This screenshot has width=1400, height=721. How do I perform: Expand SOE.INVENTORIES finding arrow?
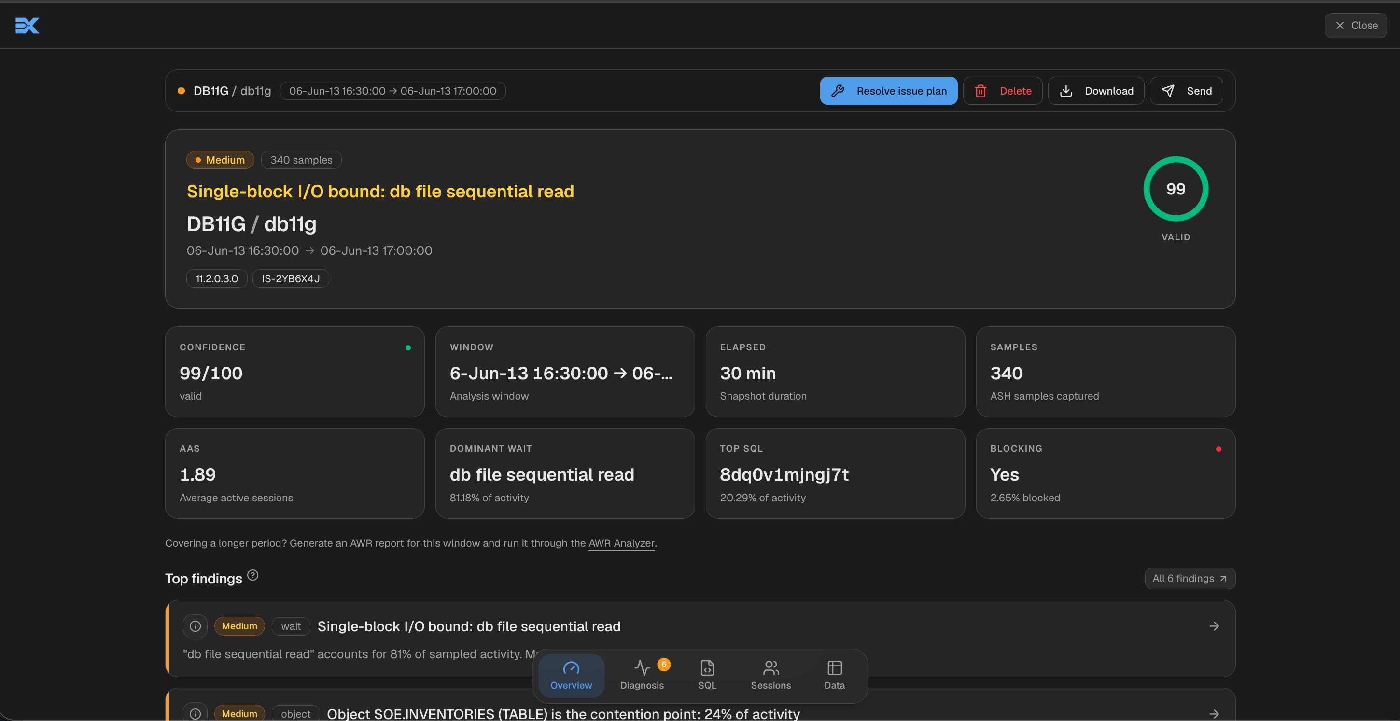1214,713
